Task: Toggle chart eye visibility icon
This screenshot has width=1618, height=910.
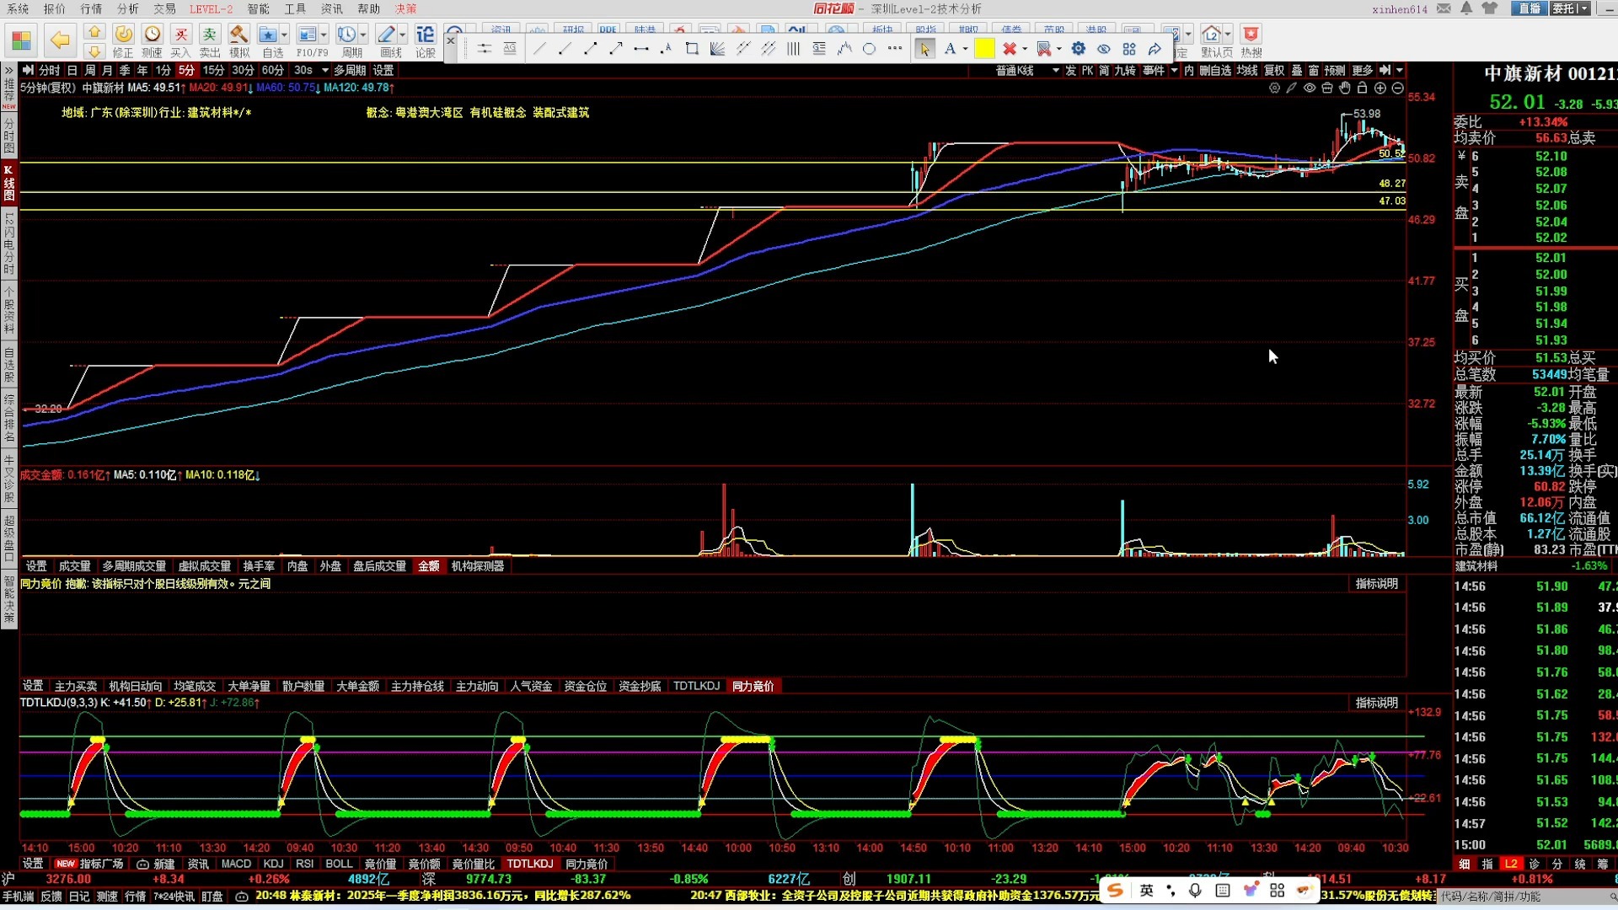Action: 1310,88
